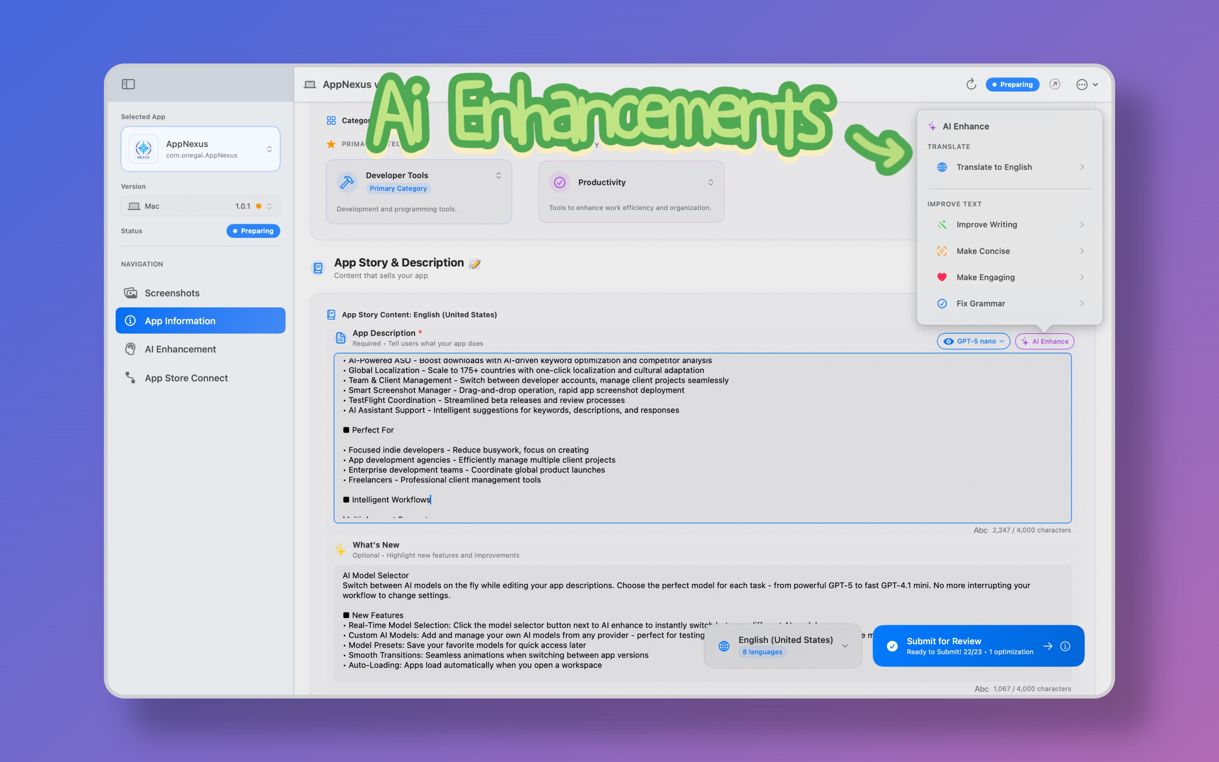Click the circular arrow share icon
1219x762 pixels.
click(1054, 84)
